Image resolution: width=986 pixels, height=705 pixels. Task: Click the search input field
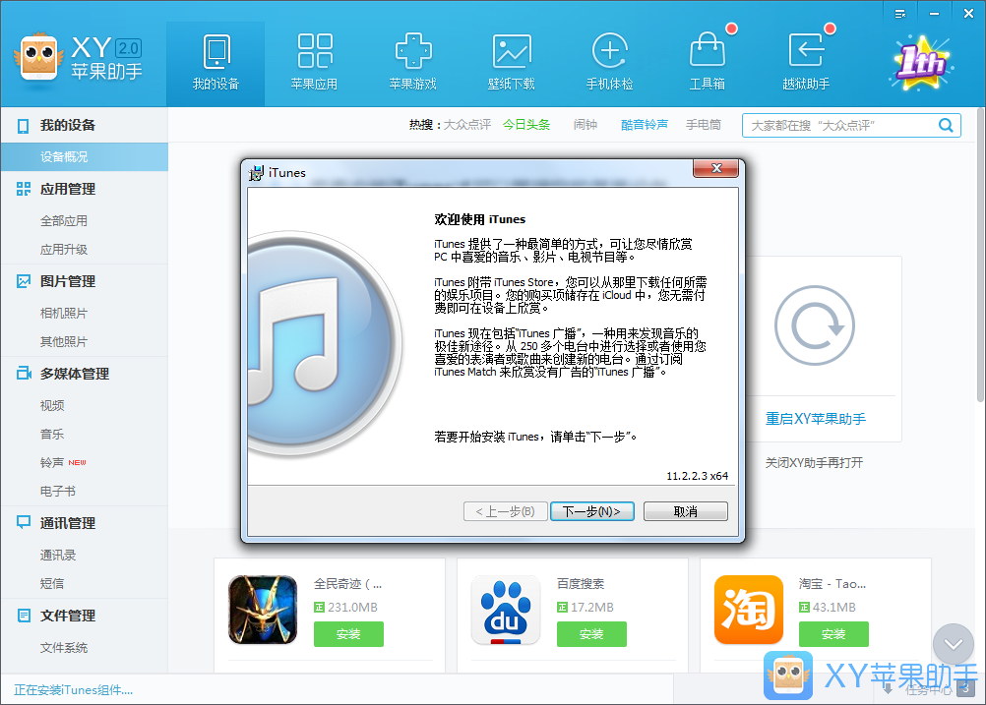tap(836, 125)
